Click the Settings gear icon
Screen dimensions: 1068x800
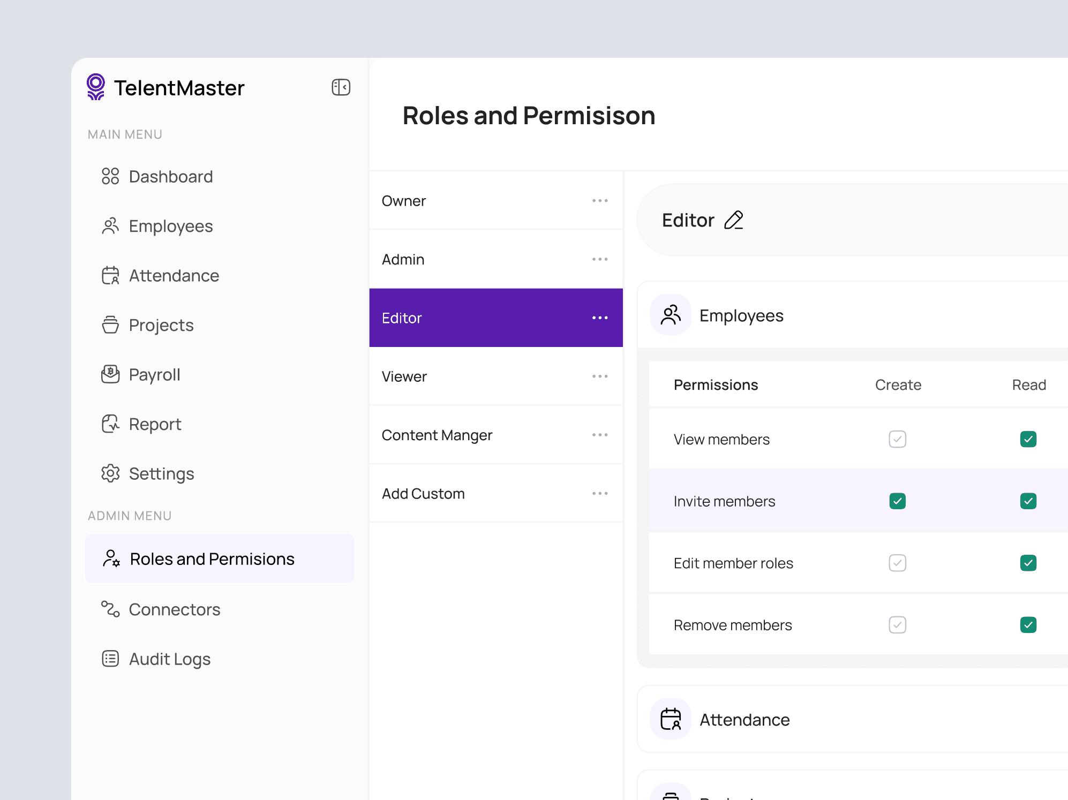(110, 473)
